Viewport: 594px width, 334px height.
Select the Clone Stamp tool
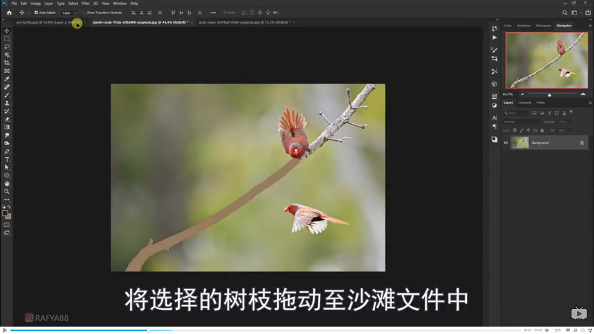(x=7, y=103)
